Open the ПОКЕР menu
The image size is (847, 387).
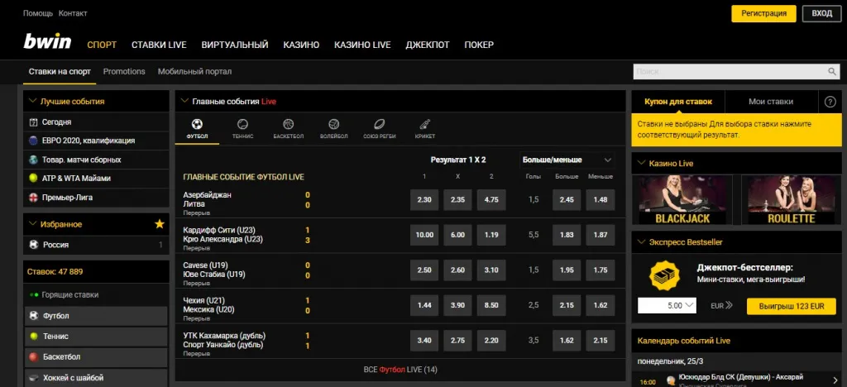pos(479,45)
